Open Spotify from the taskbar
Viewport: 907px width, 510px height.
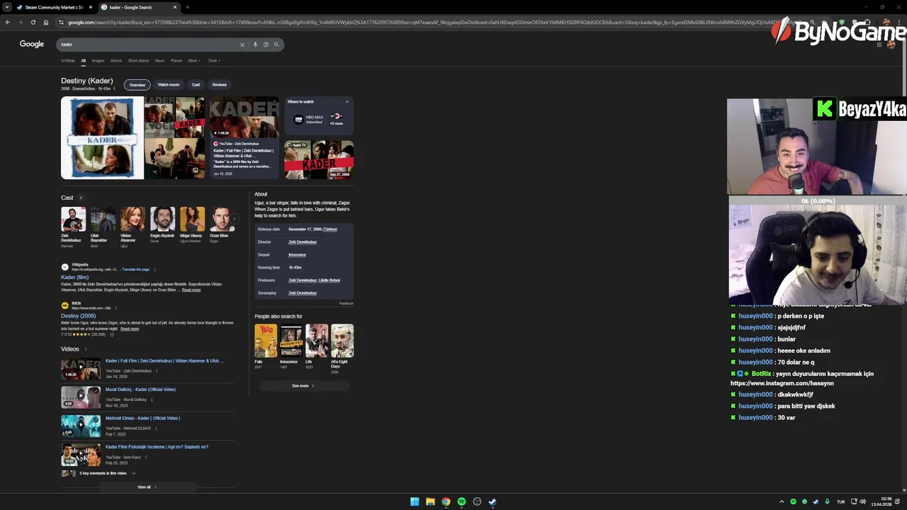[461, 501]
